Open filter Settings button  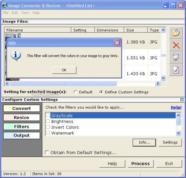coord(170,142)
